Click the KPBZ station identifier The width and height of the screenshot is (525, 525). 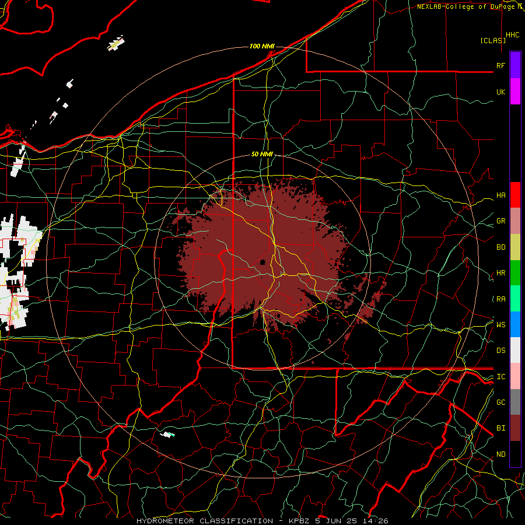(x=300, y=521)
